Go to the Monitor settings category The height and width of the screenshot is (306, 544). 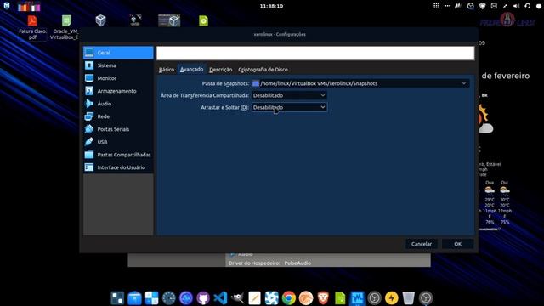coord(118,78)
